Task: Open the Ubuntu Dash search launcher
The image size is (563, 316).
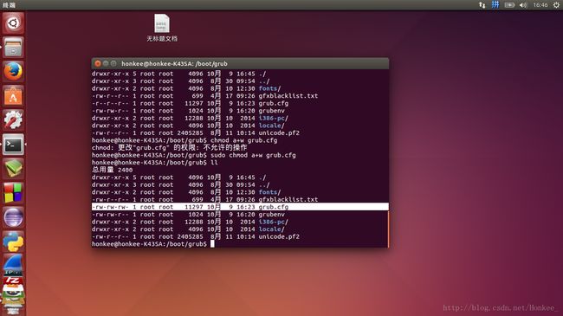Action: (13, 23)
